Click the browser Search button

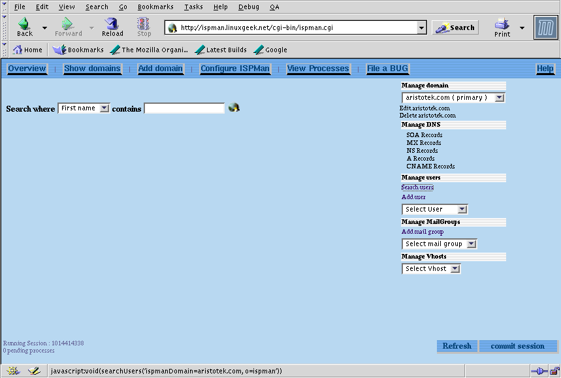455,27
